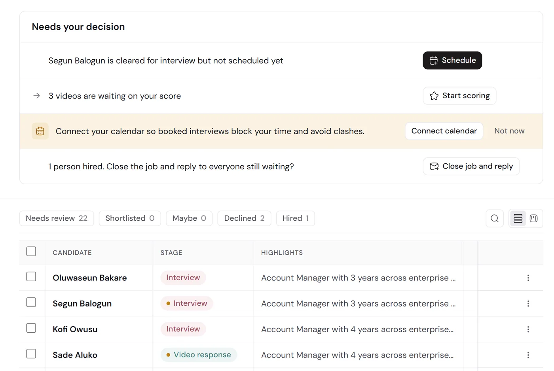This screenshot has width=554, height=371.
Task: Open more options menu for Sade Aluko
Action: [x=528, y=355]
